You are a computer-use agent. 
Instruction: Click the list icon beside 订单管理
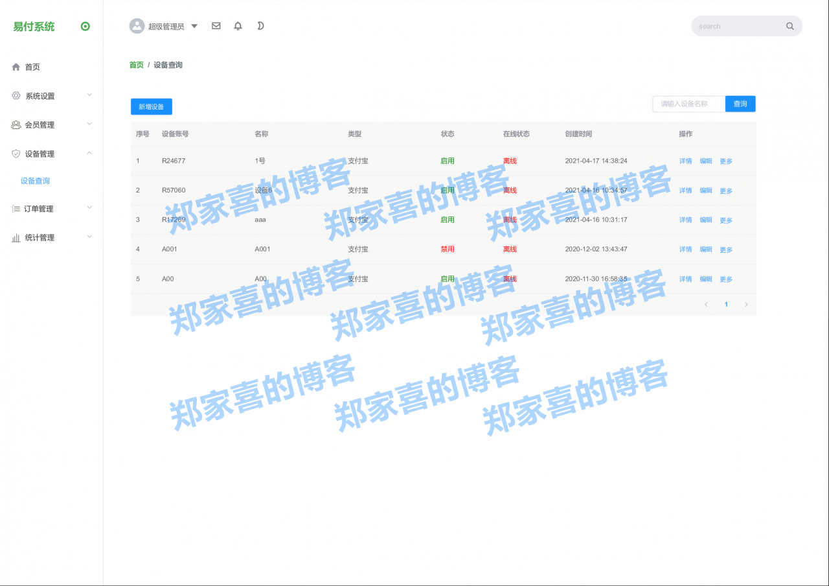[x=15, y=208]
